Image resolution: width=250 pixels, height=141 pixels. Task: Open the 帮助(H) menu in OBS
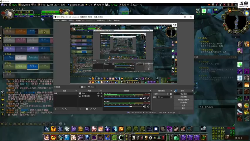coord(117,20)
